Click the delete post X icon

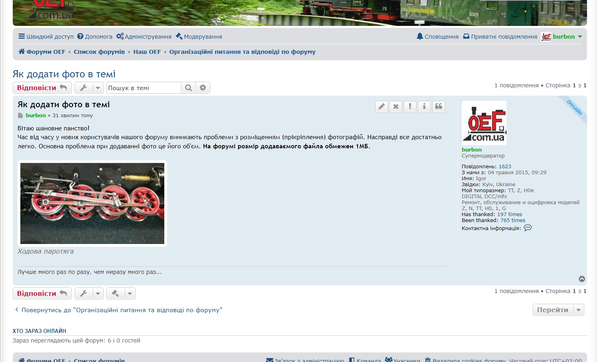(396, 106)
